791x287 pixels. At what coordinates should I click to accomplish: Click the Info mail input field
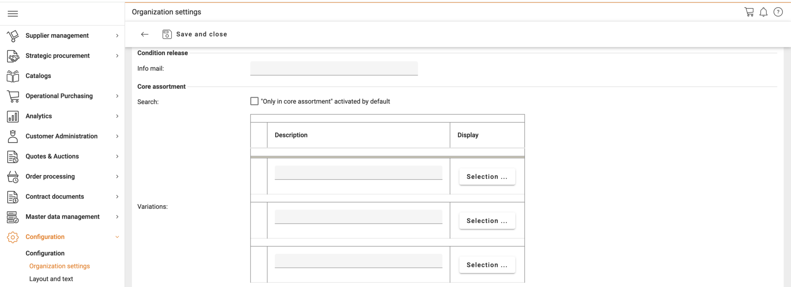pyautogui.click(x=334, y=68)
